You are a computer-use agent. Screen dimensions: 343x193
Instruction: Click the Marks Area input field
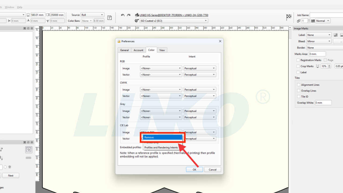(317, 54)
